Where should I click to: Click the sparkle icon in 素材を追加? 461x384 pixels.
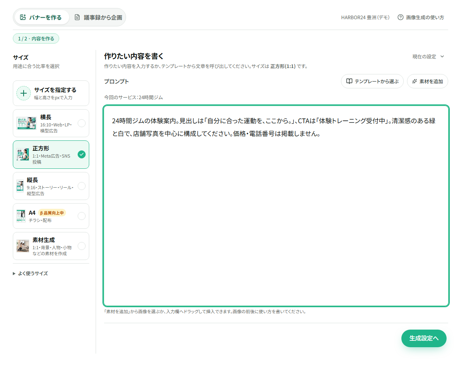(x=415, y=81)
